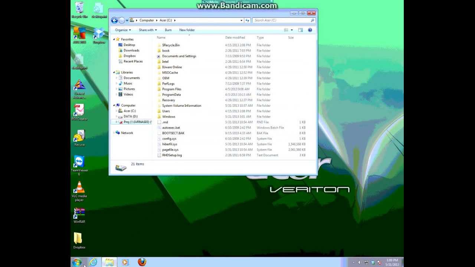
Task: Select DATA (D:) drive in navigation
Action: 130,116
